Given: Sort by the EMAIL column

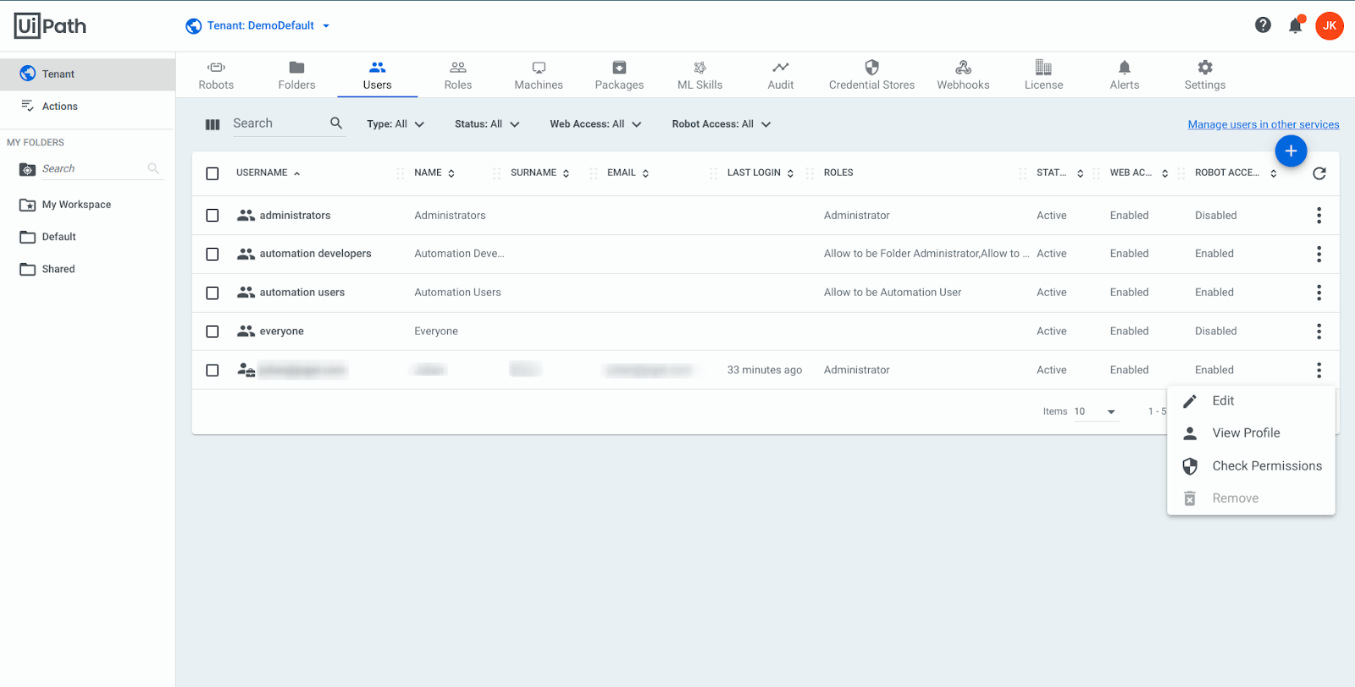Looking at the screenshot, I should [628, 173].
